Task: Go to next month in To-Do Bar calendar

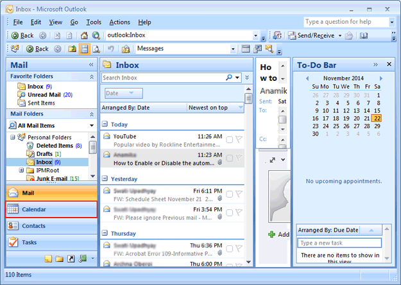Action: click(x=381, y=78)
